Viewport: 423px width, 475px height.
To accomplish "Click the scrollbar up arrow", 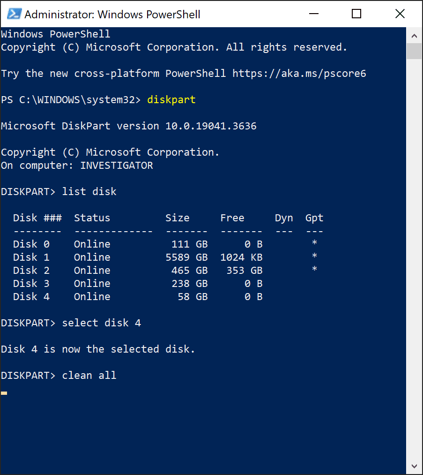I will (414, 35).
